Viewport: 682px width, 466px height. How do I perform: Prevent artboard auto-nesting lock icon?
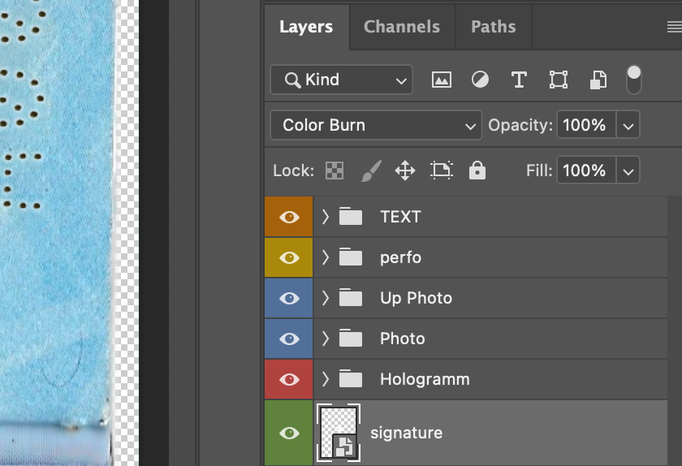[x=441, y=170]
